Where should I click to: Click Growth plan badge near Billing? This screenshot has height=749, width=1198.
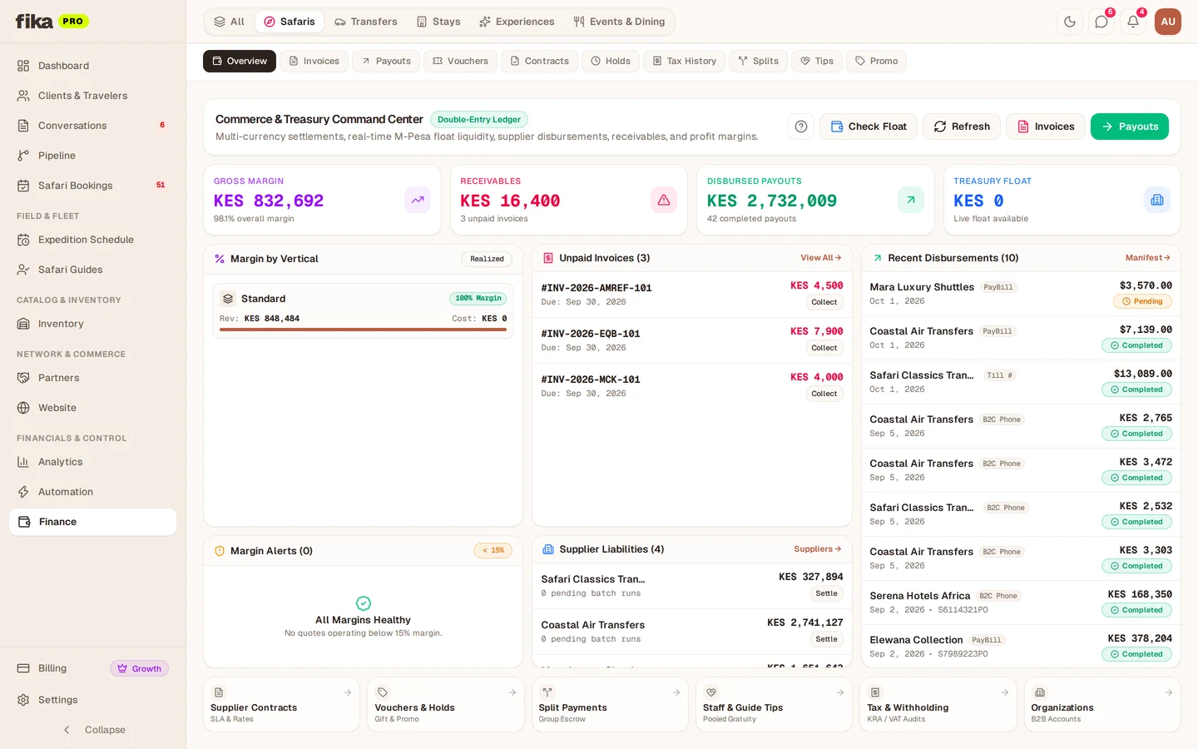[139, 668]
